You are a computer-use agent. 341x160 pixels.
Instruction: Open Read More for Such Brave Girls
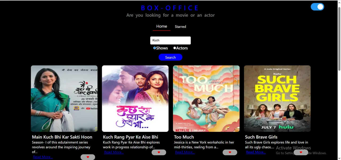click(x=256, y=152)
